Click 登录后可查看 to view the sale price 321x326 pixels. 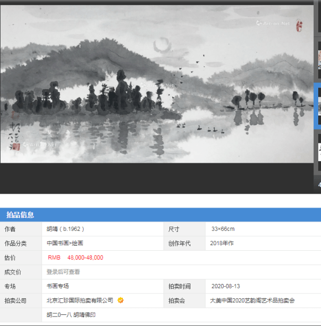[63, 272]
